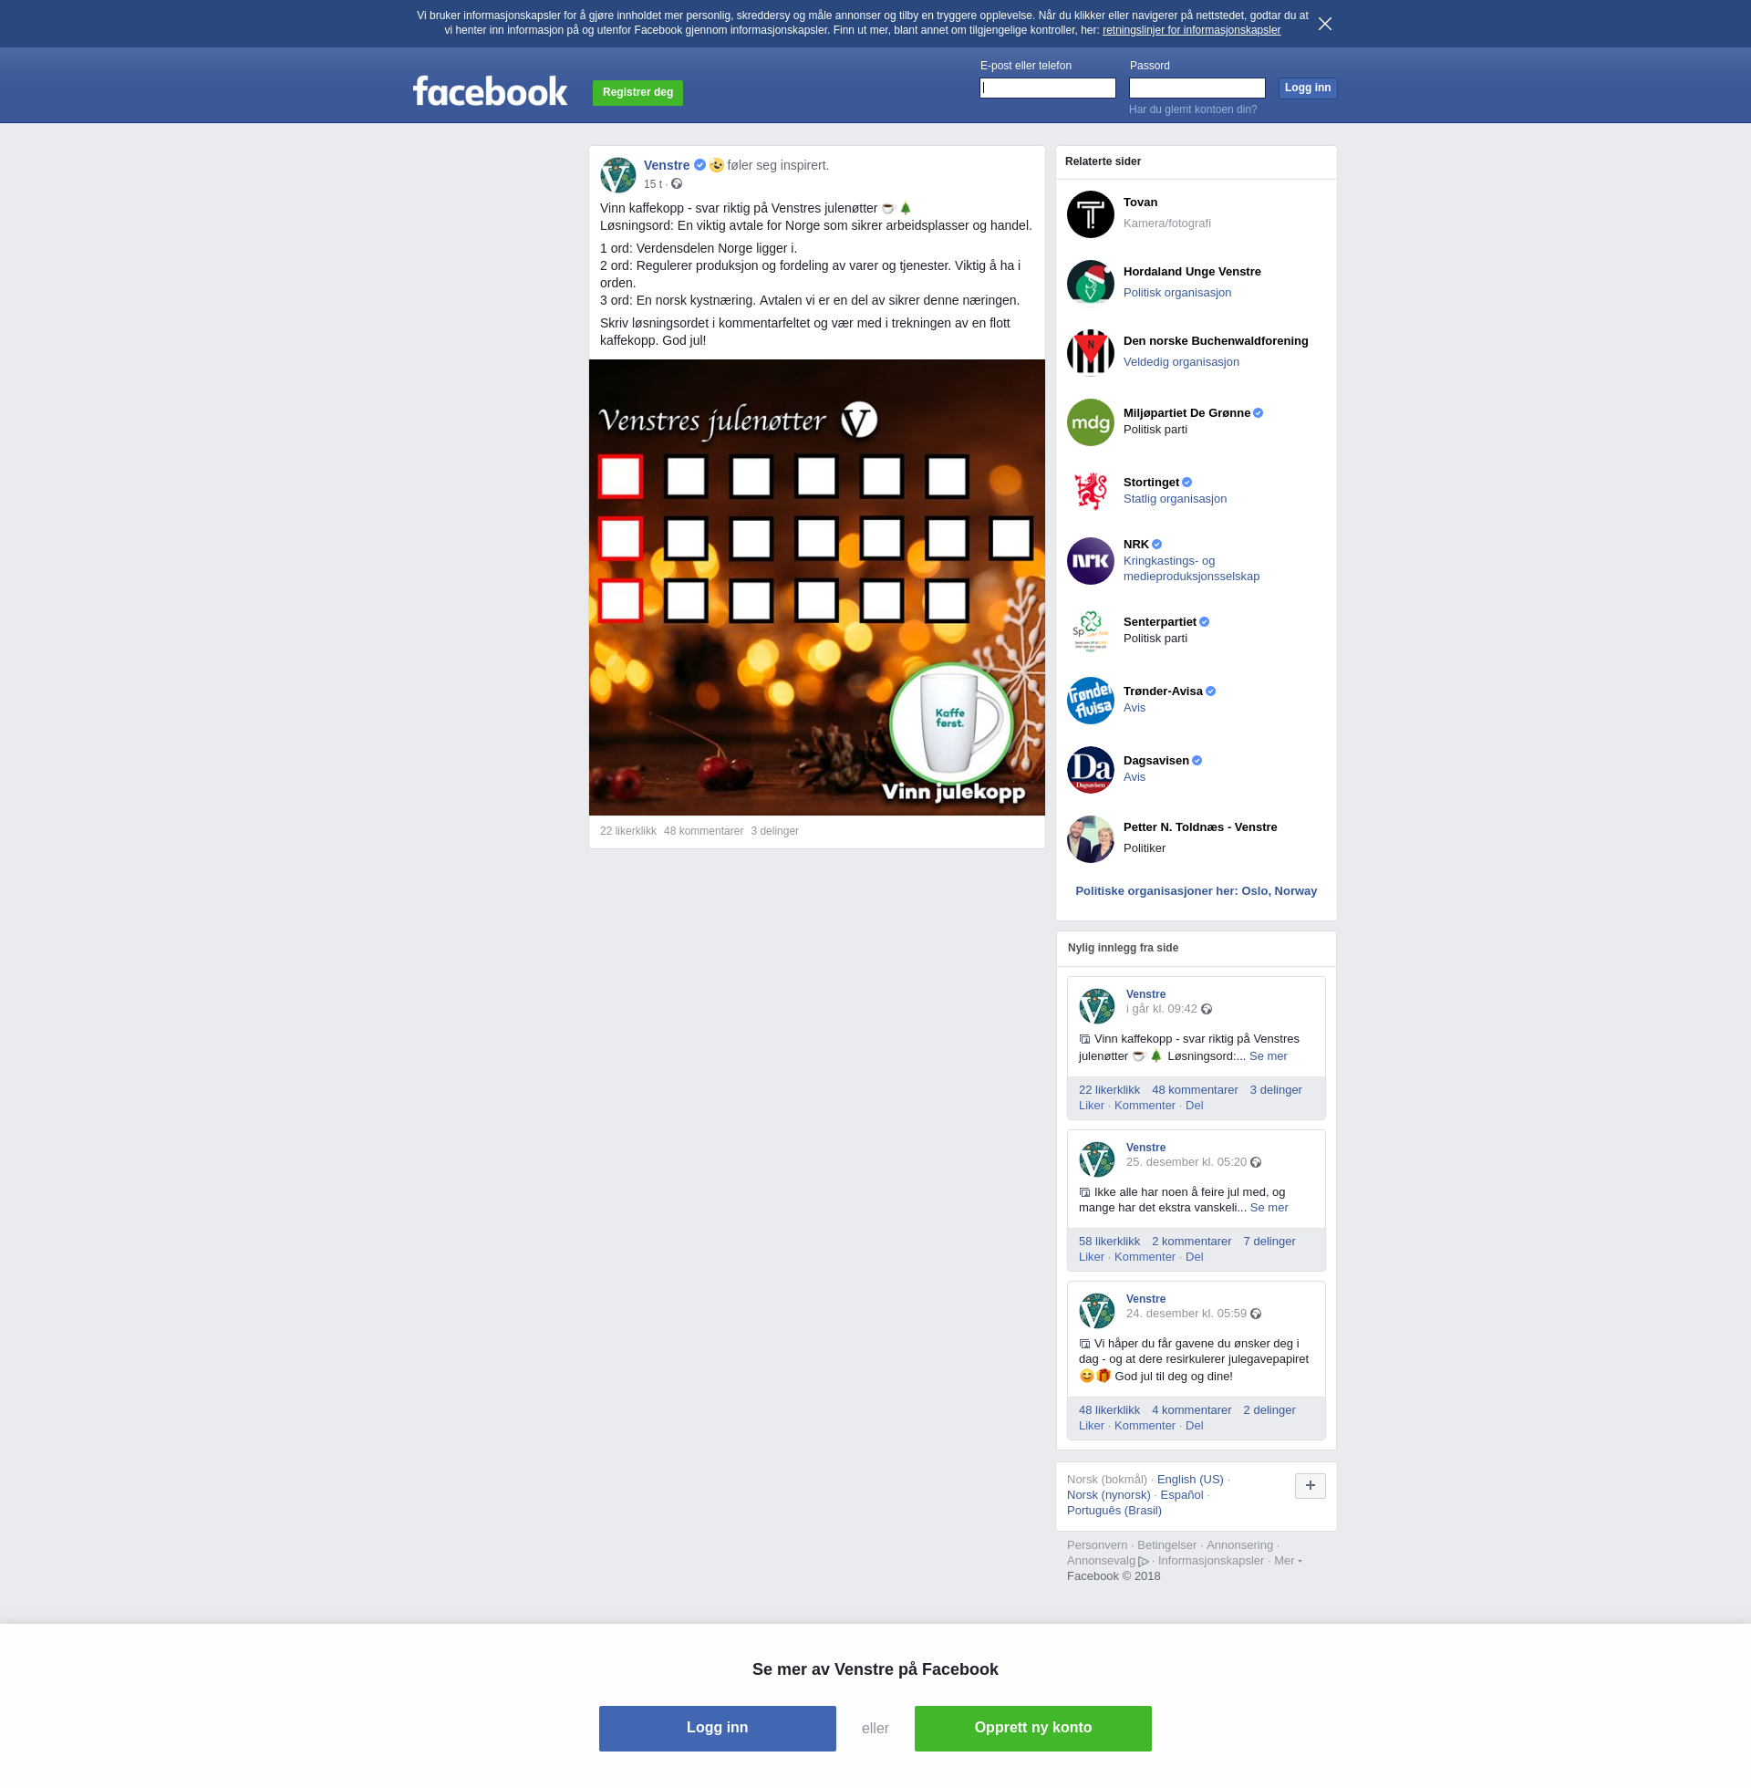This screenshot has width=1751, height=1788.
Task: Switch language to Español
Action: click(x=1181, y=1494)
